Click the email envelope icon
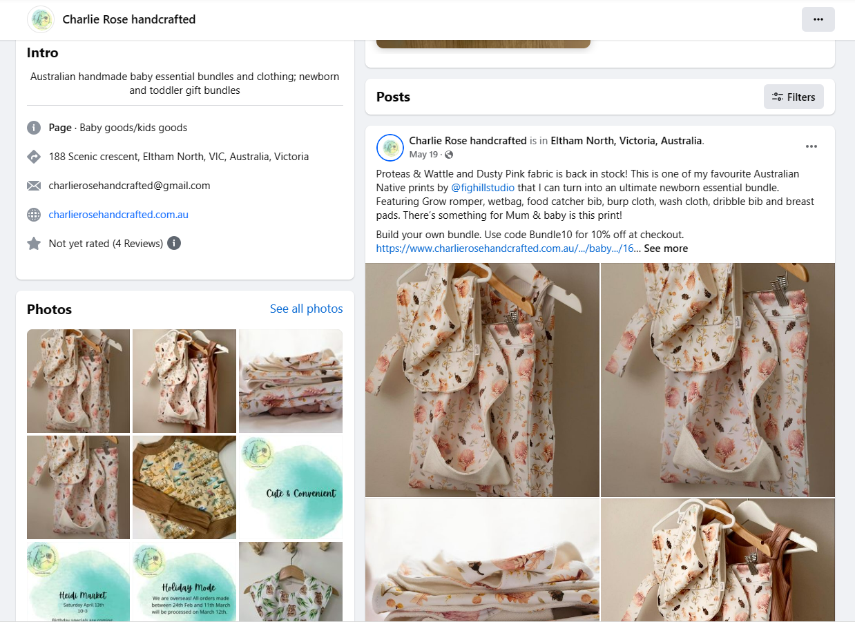This screenshot has width=855, height=622. tap(34, 186)
